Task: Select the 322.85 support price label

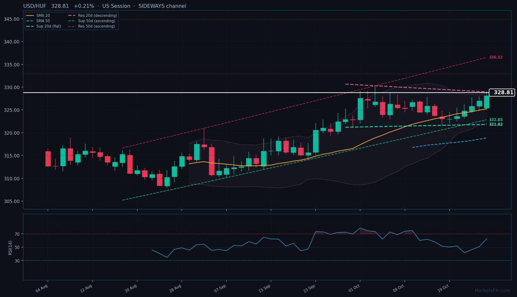Action: click(496, 120)
